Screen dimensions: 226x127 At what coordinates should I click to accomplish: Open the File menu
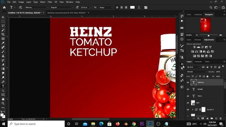coord(9,2)
